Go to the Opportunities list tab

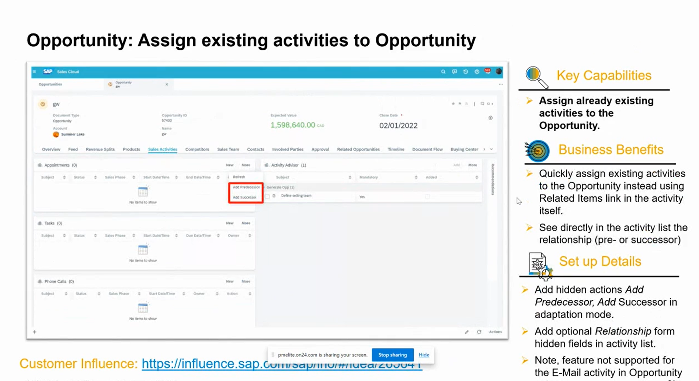(x=50, y=84)
